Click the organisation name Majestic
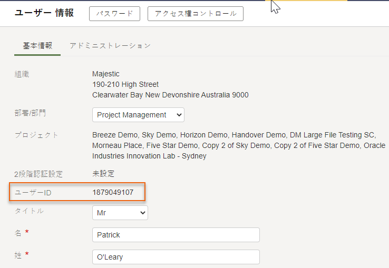This screenshot has height=268, width=389. pos(106,74)
